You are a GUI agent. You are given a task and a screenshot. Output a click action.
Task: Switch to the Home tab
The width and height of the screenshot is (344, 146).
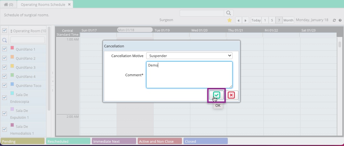(8, 5)
